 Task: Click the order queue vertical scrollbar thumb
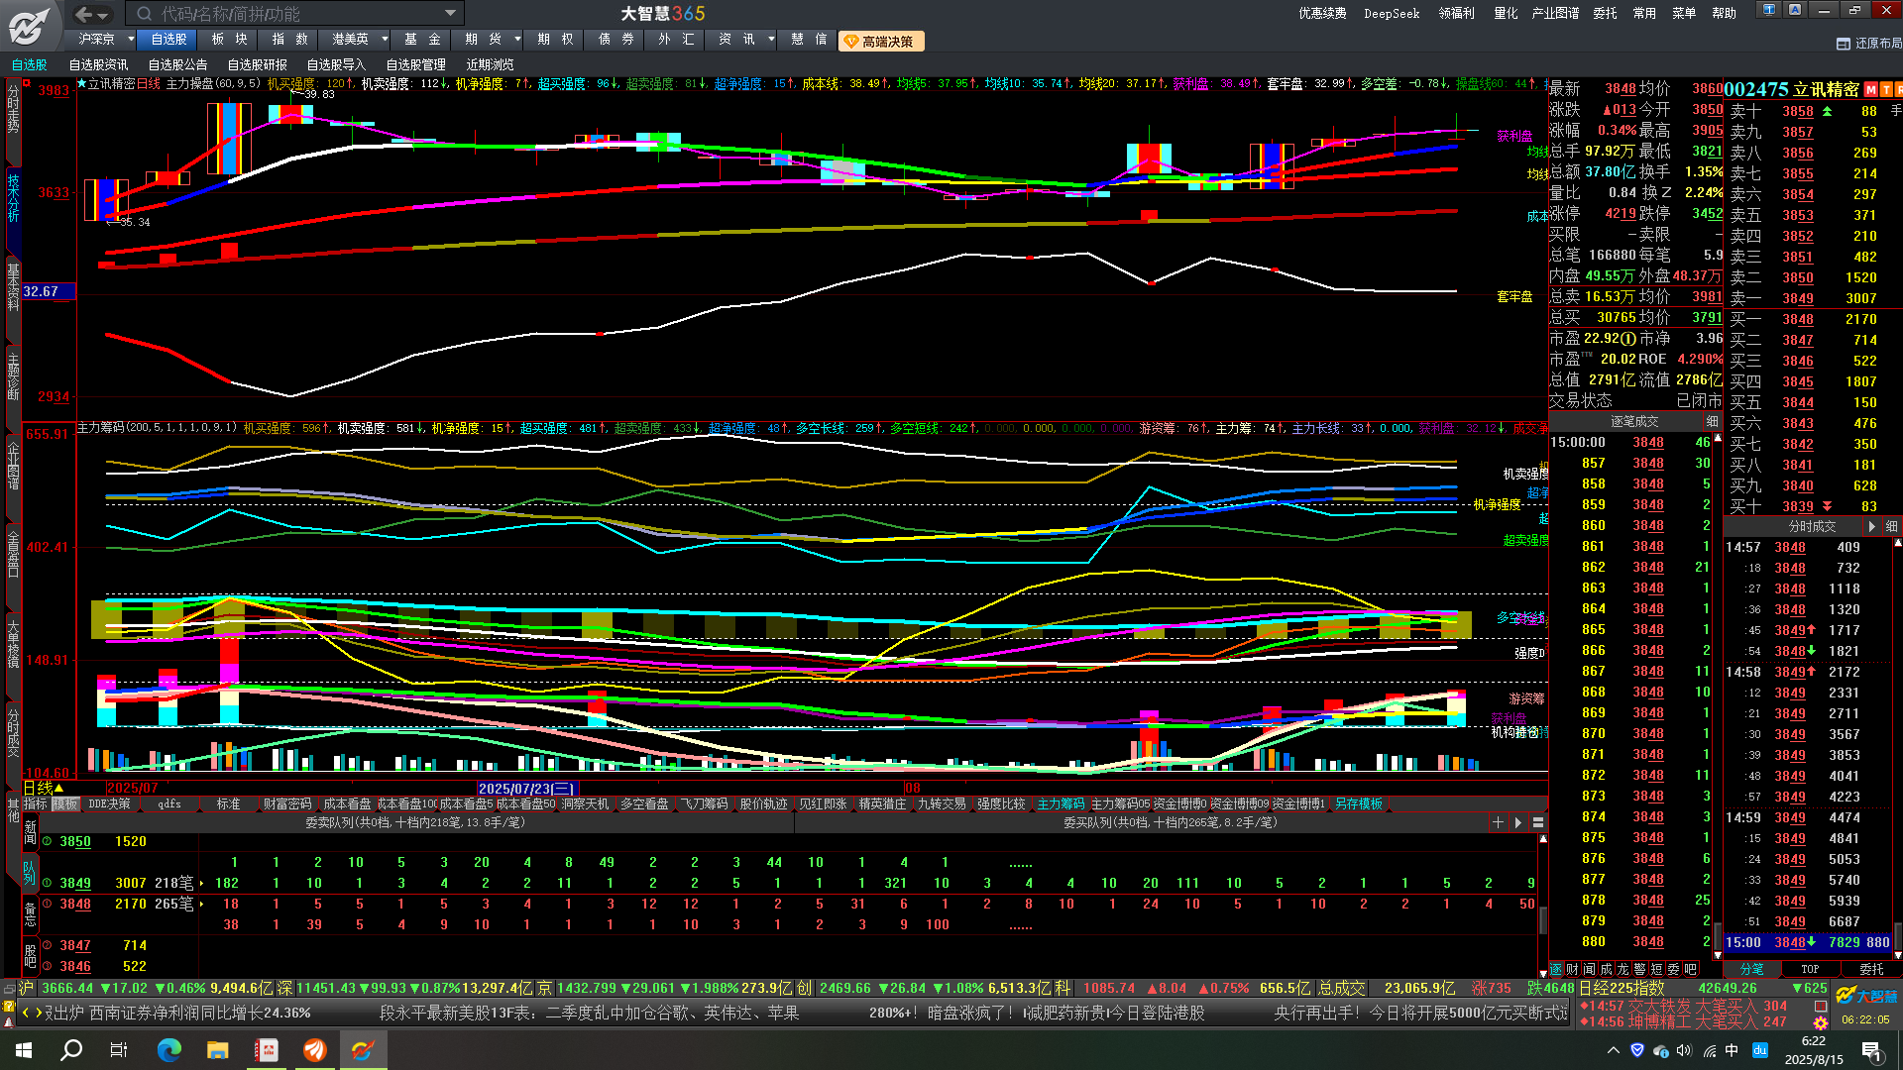click(1543, 920)
